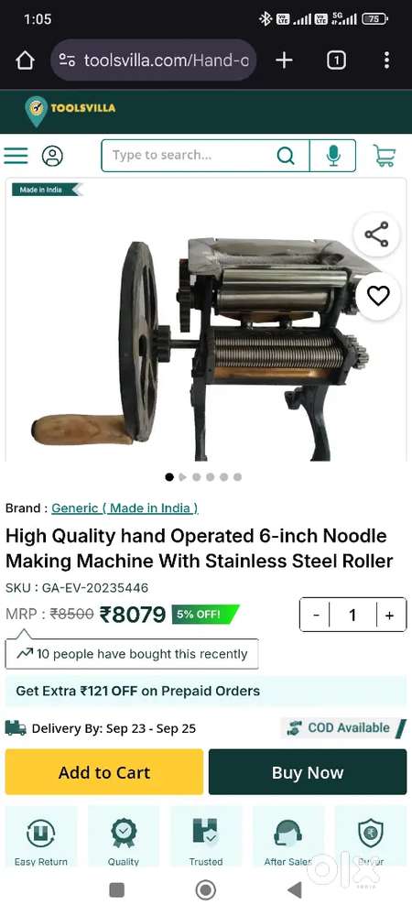Add the noodle machine to wishlist (heart)
This screenshot has height=916, width=412.
377,296
